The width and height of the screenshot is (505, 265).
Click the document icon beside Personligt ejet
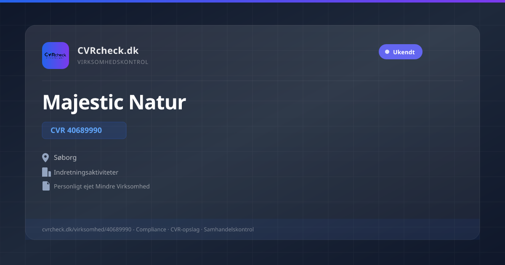pyautogui.click(x=46, y=186)
